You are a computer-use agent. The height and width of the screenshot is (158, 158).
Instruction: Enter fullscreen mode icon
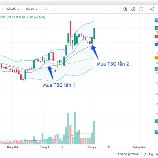click(x=141, y=9)
